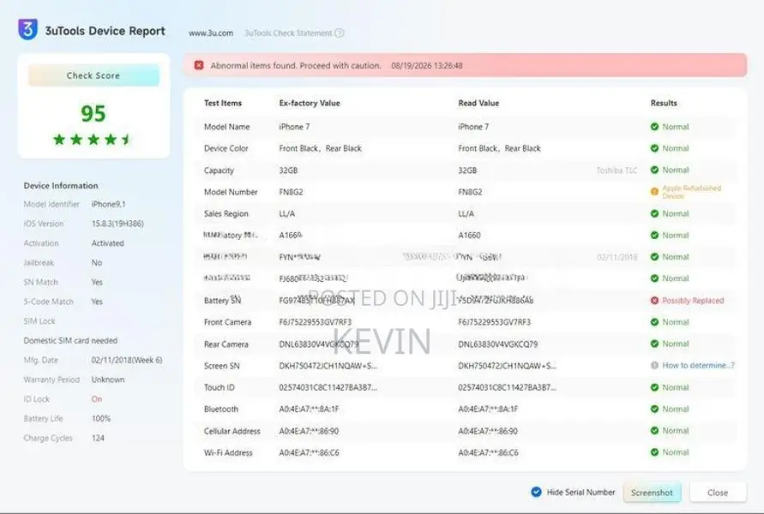Click the Sales Region read value LL/A

466,213
